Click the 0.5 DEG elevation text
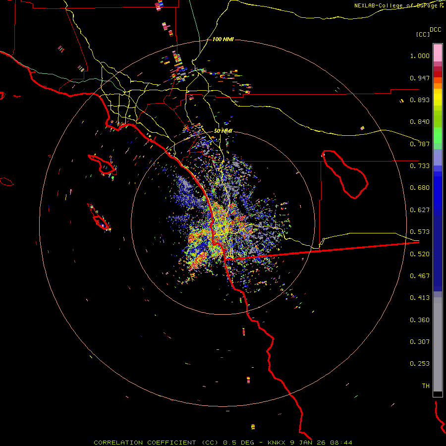 [x=238, y=443]
